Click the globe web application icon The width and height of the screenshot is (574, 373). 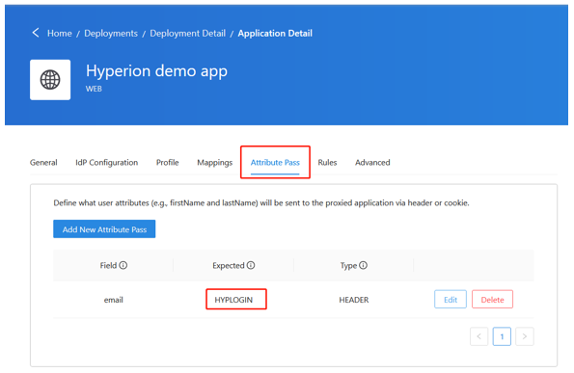click(x=50, y=80)
